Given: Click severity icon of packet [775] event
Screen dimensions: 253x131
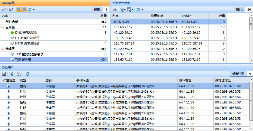Looking at the screenshot, I should point(8,92).
